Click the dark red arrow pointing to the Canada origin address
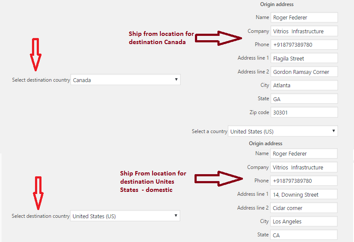The height and width of the screenshot is (242, 354). [219, 38]
